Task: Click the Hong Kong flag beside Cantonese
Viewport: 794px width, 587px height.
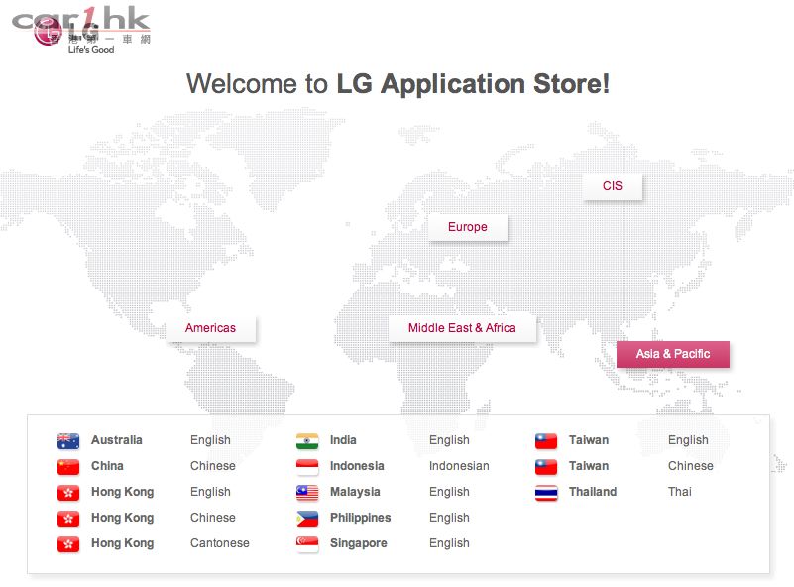Action: click(68, 544)
